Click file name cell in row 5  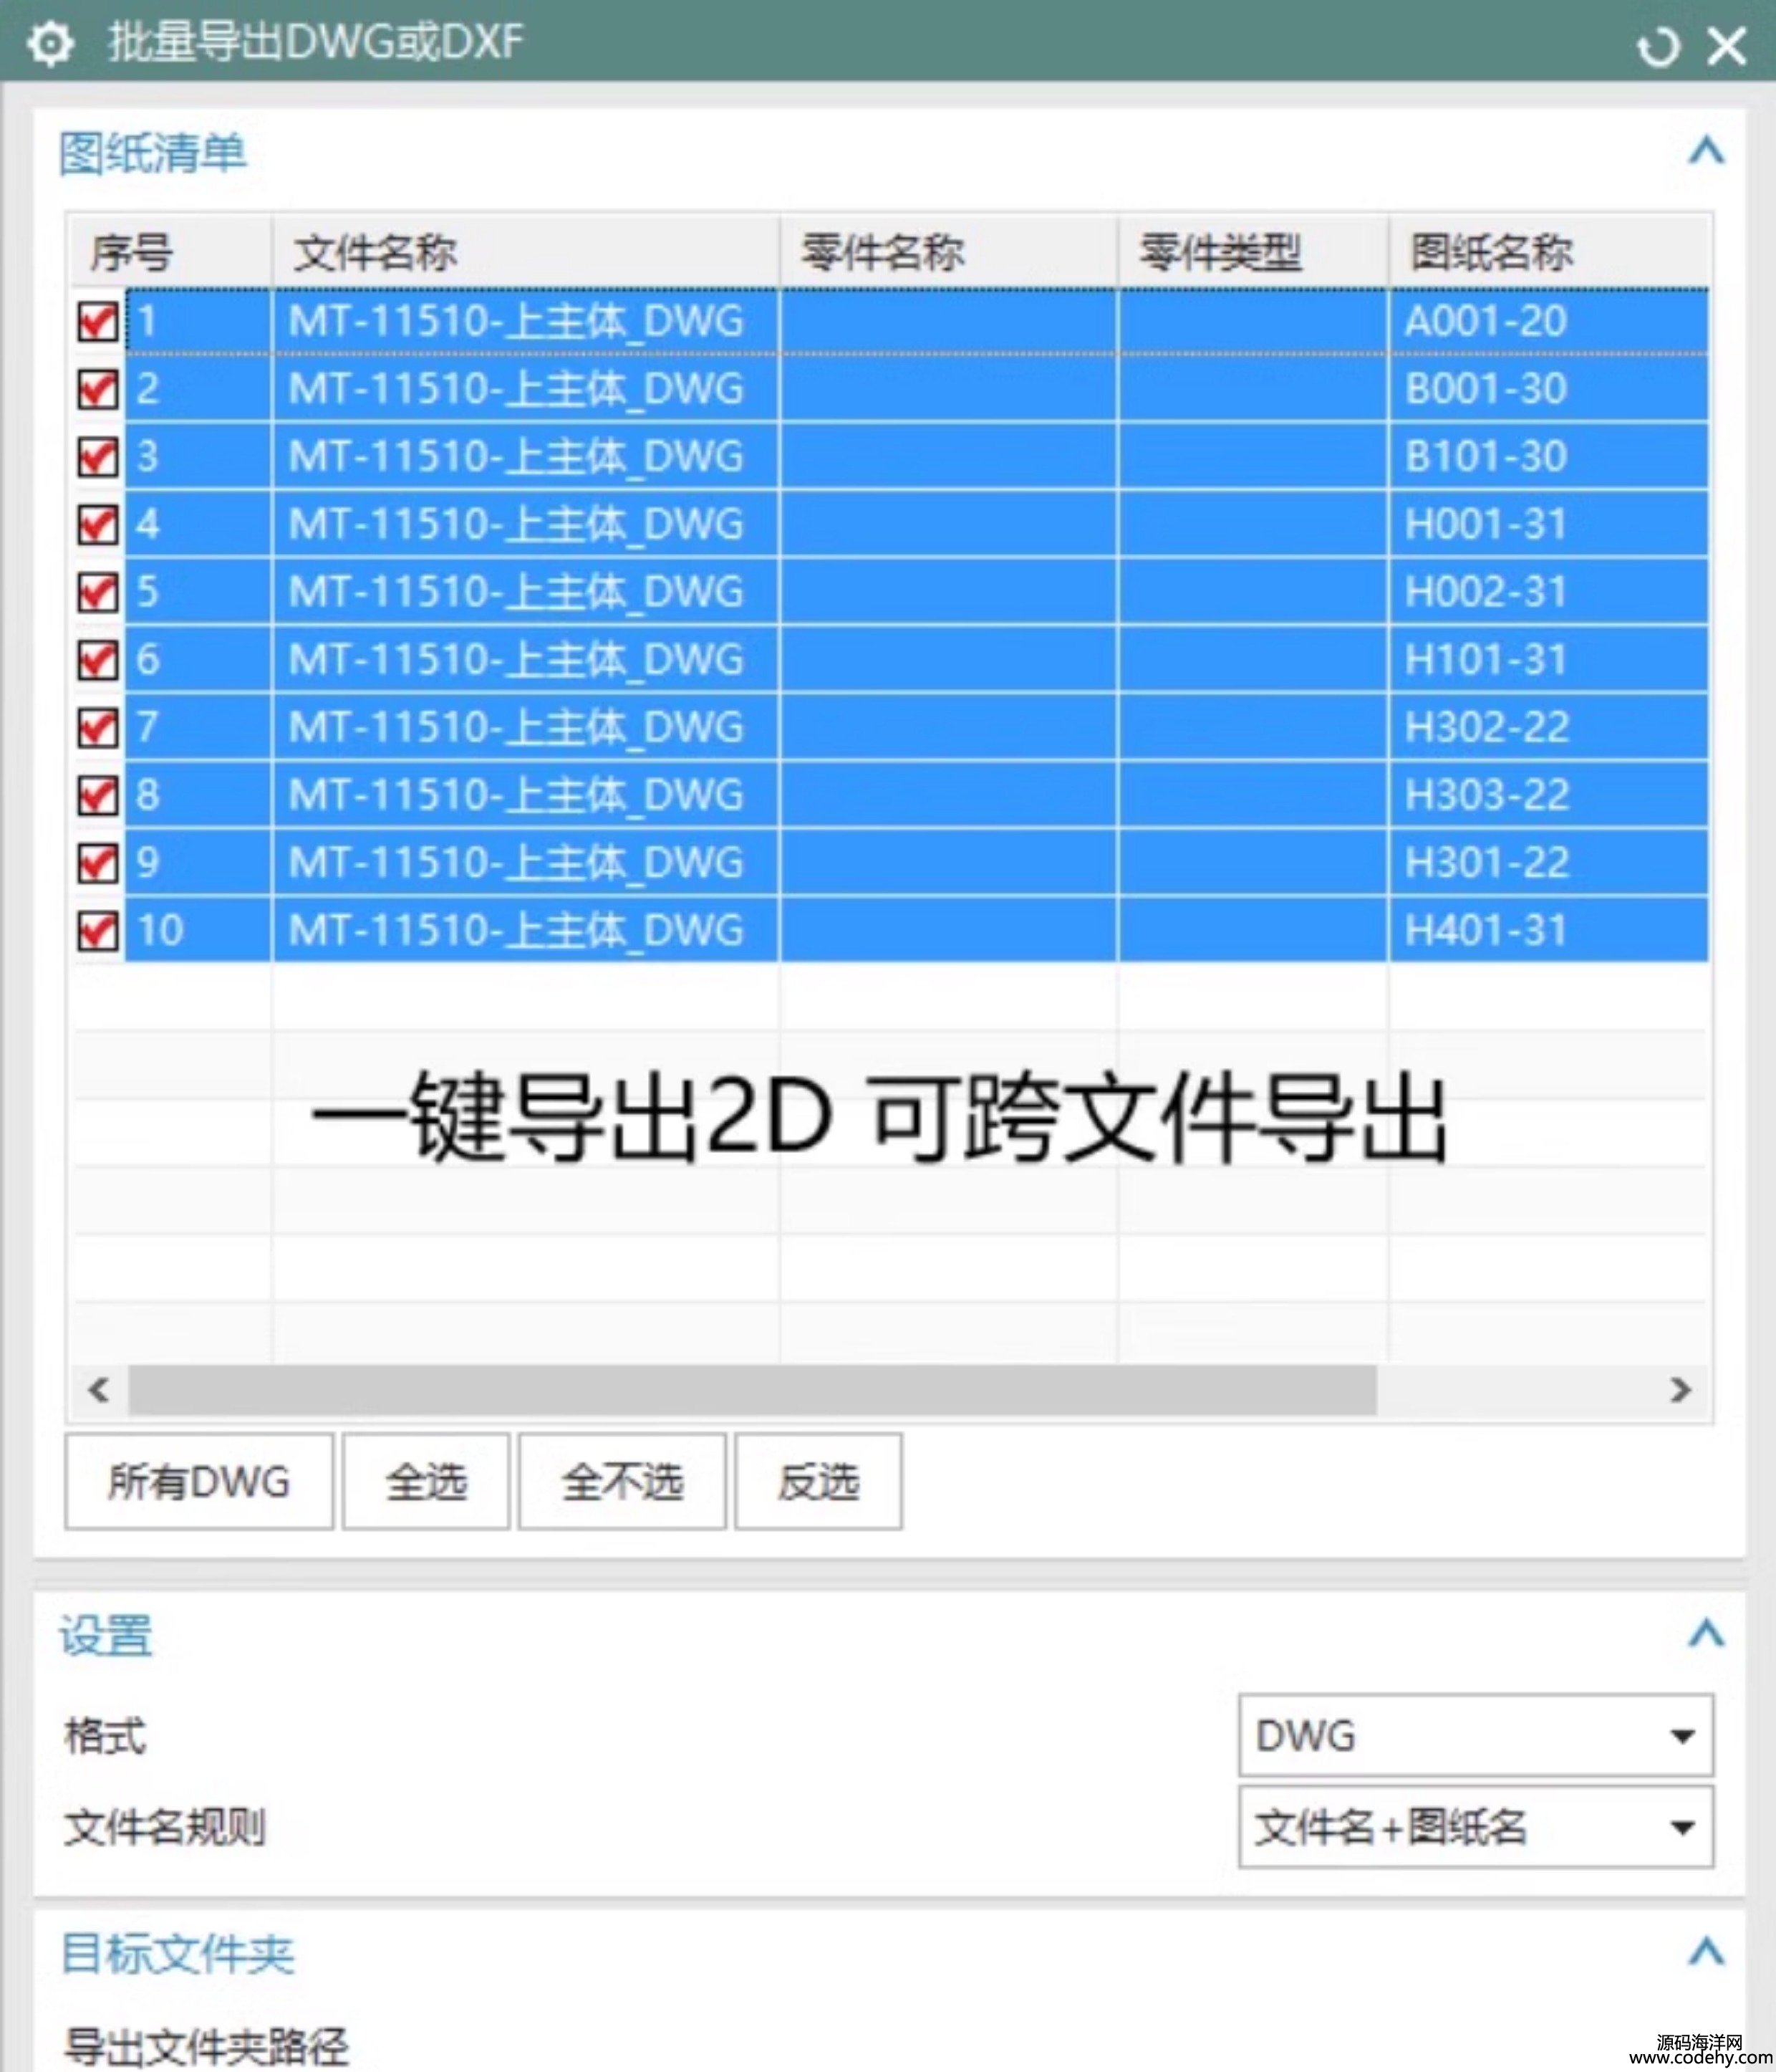pyautogui.click(x=526, y=592)
